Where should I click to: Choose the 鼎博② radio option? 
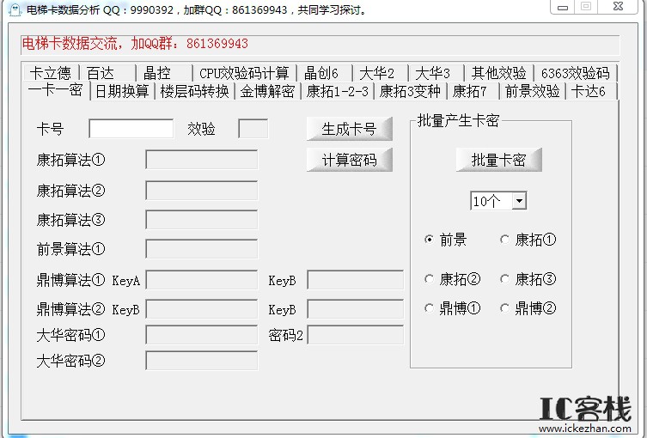pyautogui.click(x=505, y=308)
